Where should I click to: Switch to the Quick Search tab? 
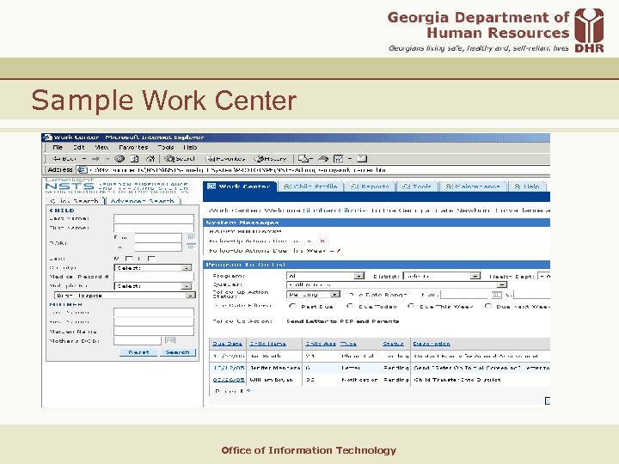click(75, 201)
